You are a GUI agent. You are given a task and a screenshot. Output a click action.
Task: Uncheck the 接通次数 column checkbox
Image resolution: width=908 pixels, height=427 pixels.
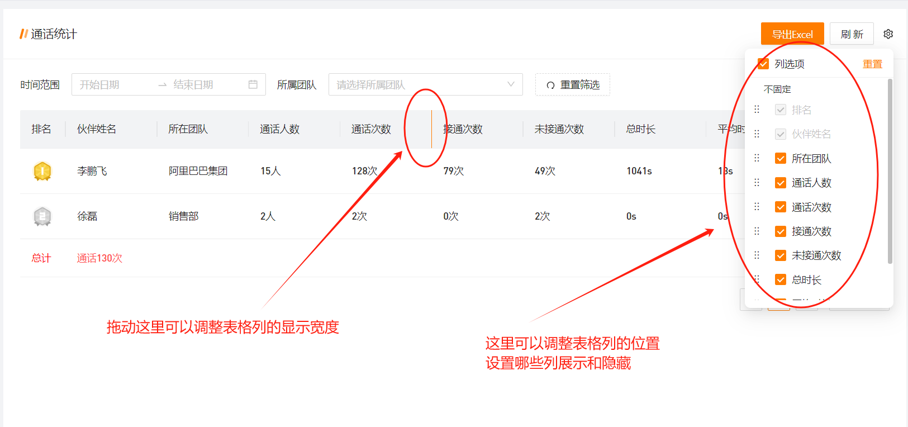pos(781,231)
